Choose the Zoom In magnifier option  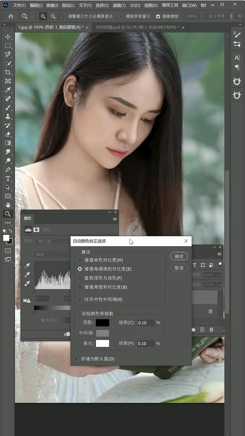click(x=43, y=16)
